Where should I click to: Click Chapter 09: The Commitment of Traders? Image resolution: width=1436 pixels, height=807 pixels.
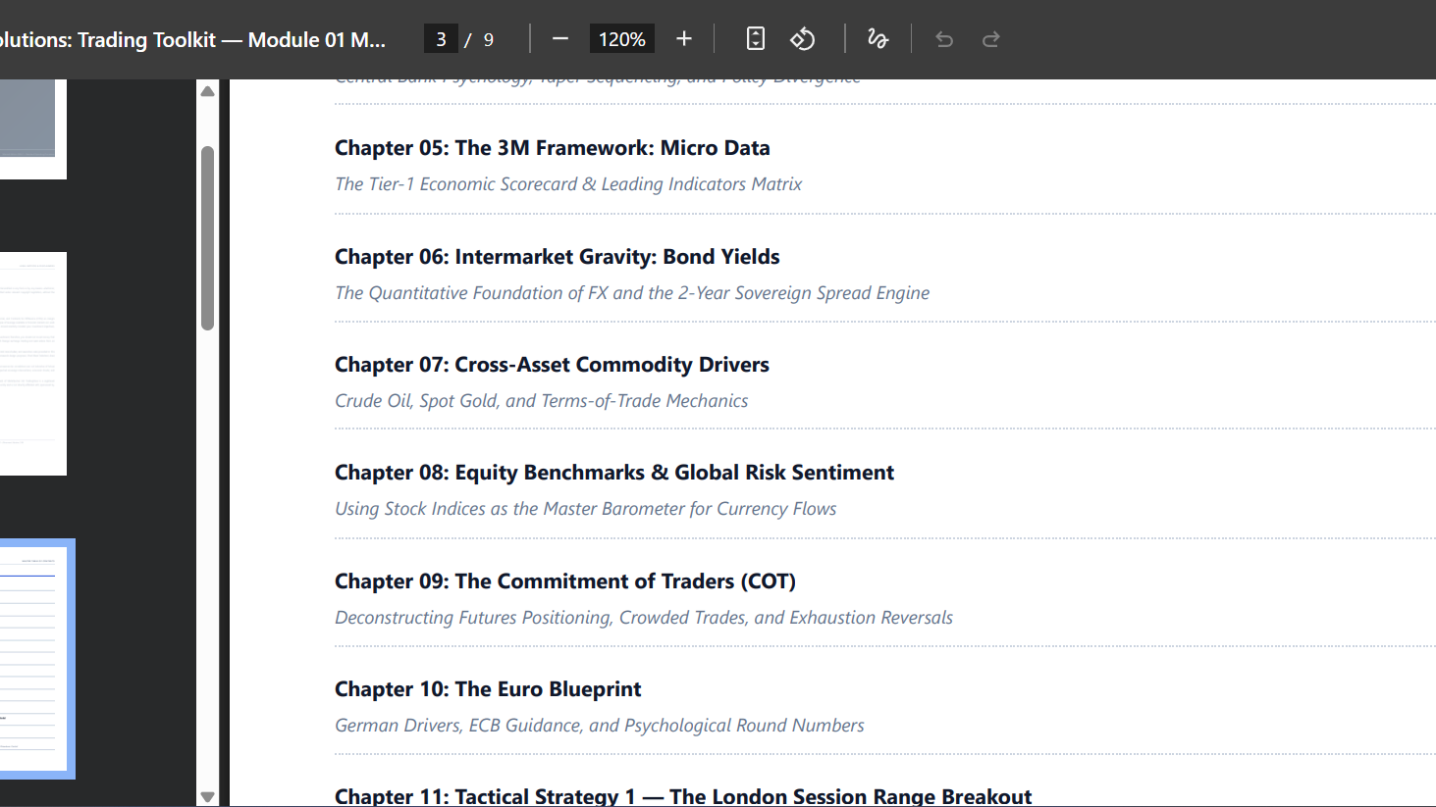565,581
